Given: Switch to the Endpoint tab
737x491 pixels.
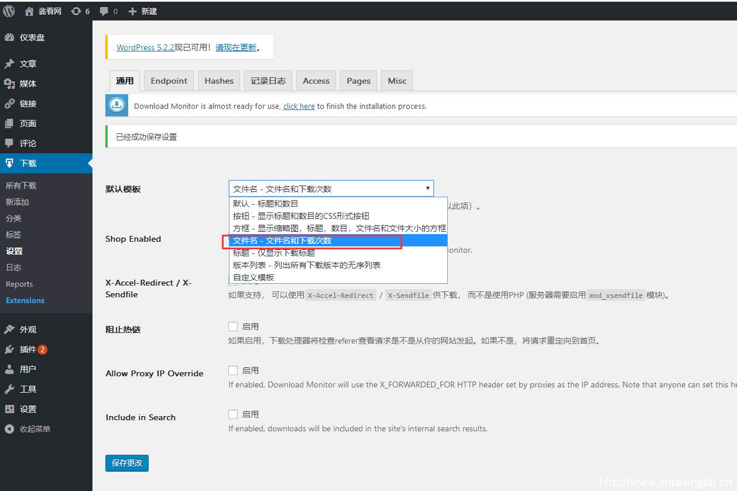Looking at the screenshot, I should 169,81.
